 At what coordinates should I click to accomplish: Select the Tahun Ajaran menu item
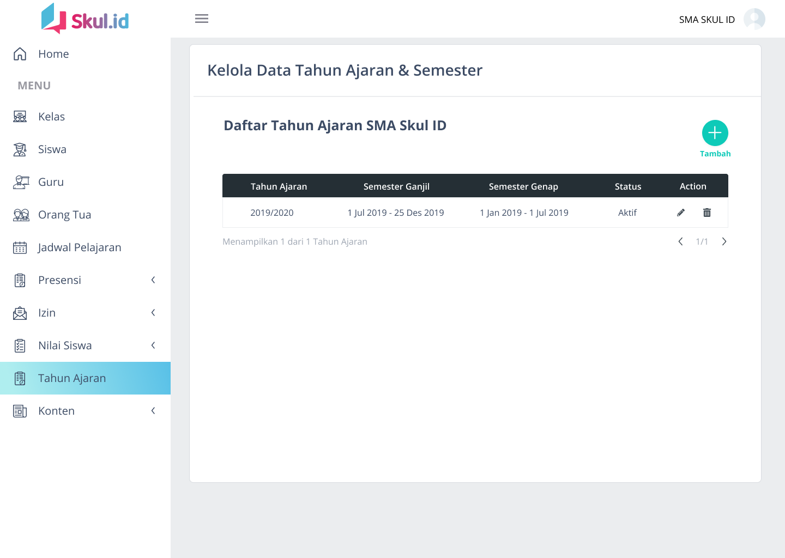coord(72,378)
